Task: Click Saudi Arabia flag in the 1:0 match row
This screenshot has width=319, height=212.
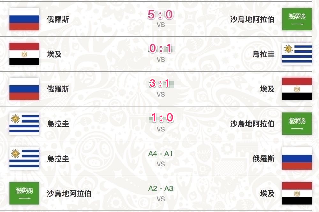Action: tap(297, 124)
